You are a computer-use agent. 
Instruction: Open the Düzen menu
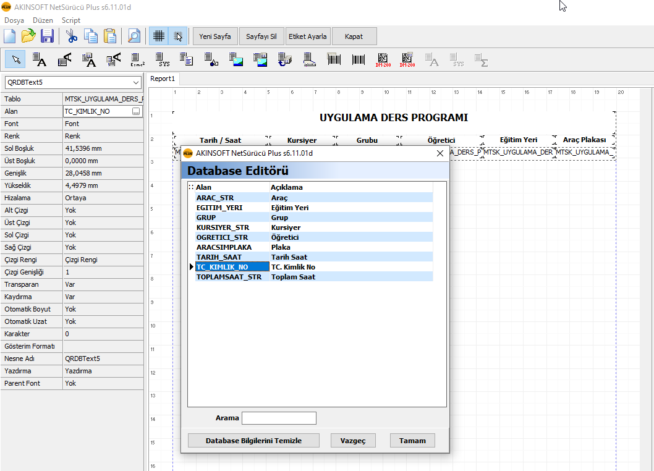43,20
